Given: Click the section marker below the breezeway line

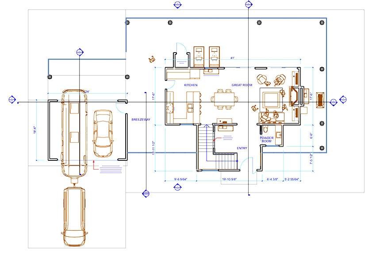Looking at the screenshot, I should (146, 193).
